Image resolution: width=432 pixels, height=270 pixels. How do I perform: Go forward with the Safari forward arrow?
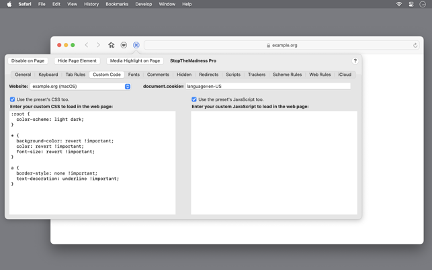(98, 45)
